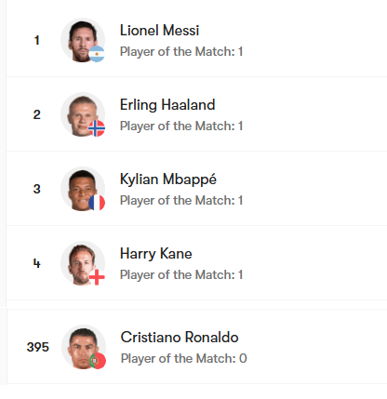Click Harry Kane's player photo

click(x=83, y=263)
